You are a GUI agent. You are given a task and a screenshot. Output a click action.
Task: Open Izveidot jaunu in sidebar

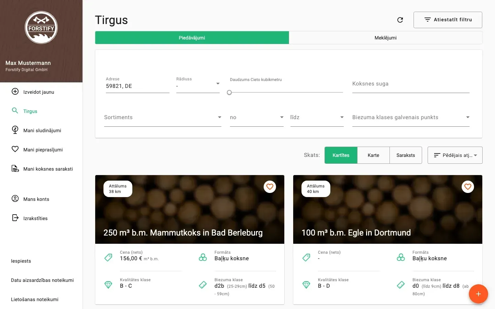click(41, 92)
